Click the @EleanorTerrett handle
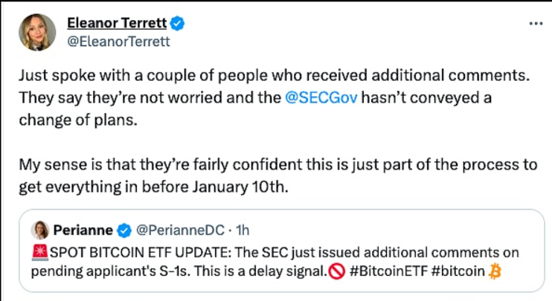The width and height of the screenshot is (552, 301). pyautogui.click(x=118, y=42)
